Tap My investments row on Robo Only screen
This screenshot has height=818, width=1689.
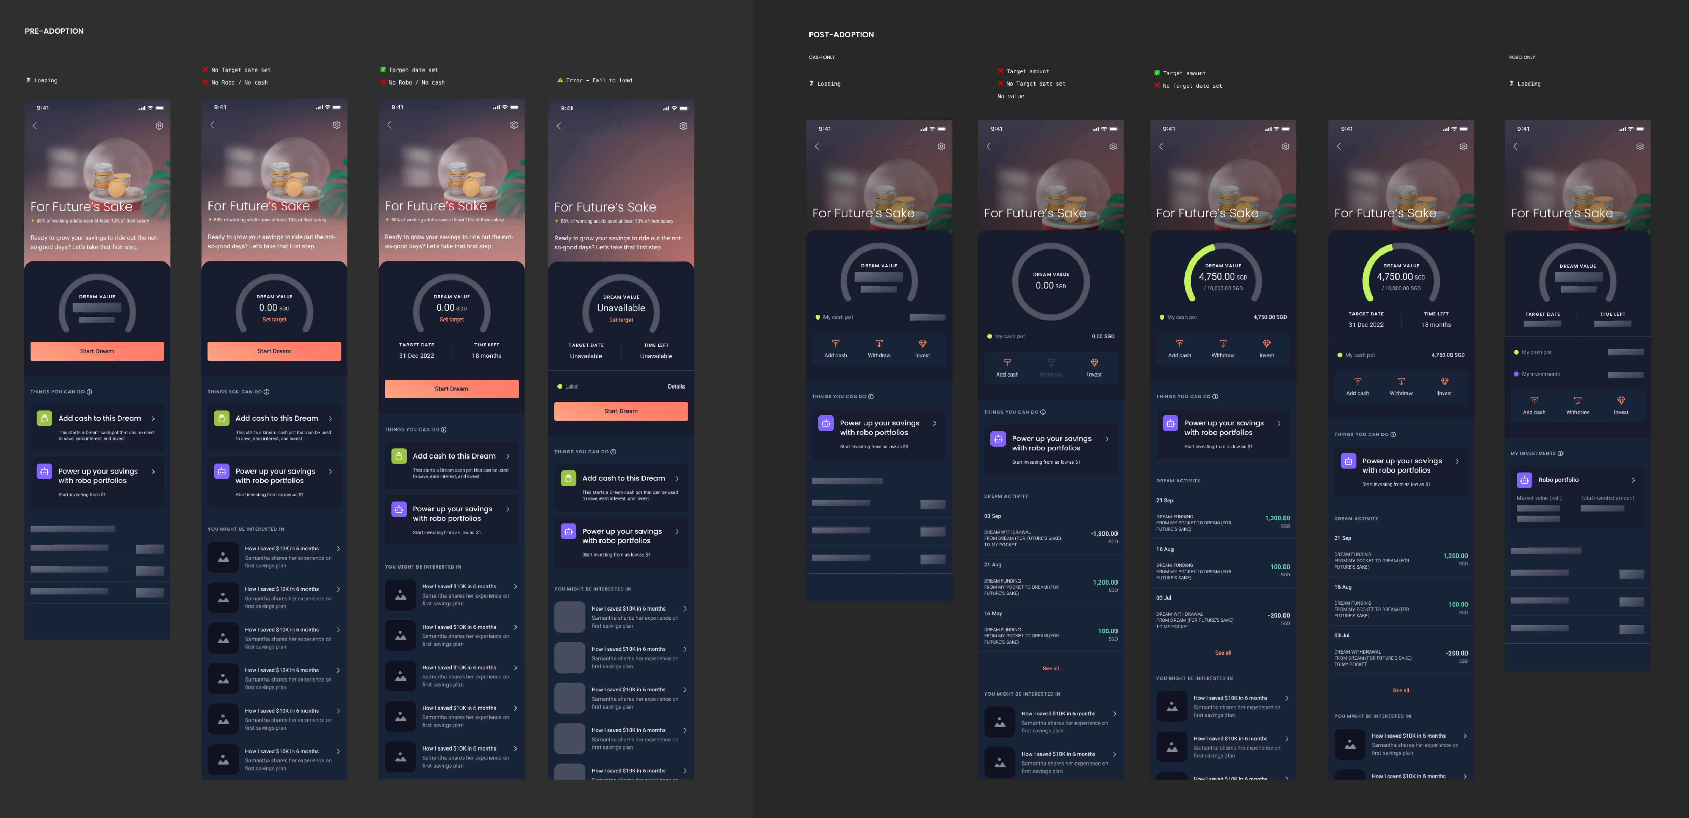pos(1578,375)
